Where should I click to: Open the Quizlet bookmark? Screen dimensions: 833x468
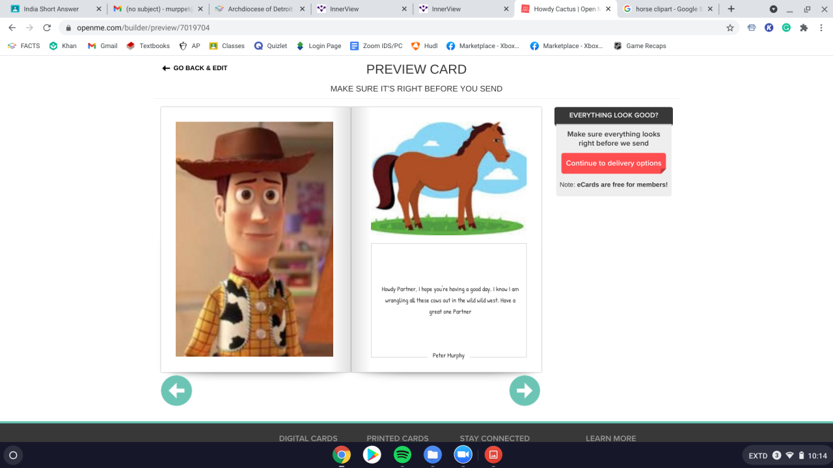[x=271, y=46]
